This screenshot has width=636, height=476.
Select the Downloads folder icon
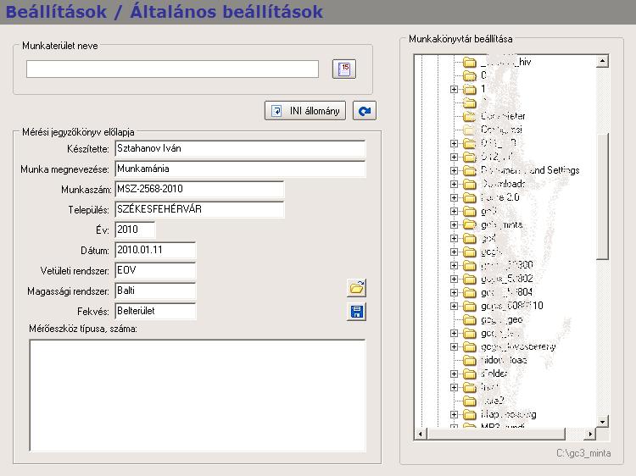tap(470, 185)
